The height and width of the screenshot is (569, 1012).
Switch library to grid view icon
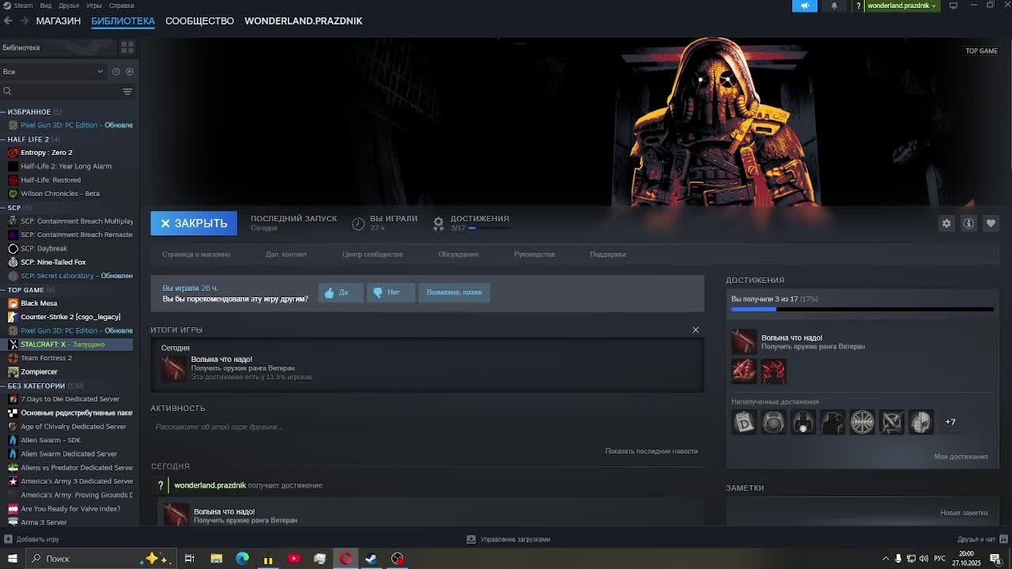click(x=127, y=47)
